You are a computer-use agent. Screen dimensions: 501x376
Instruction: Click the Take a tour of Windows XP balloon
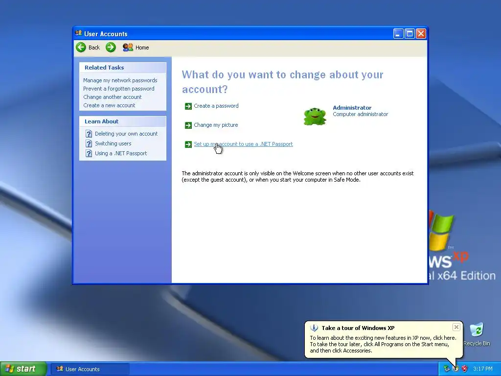[384, 340]
